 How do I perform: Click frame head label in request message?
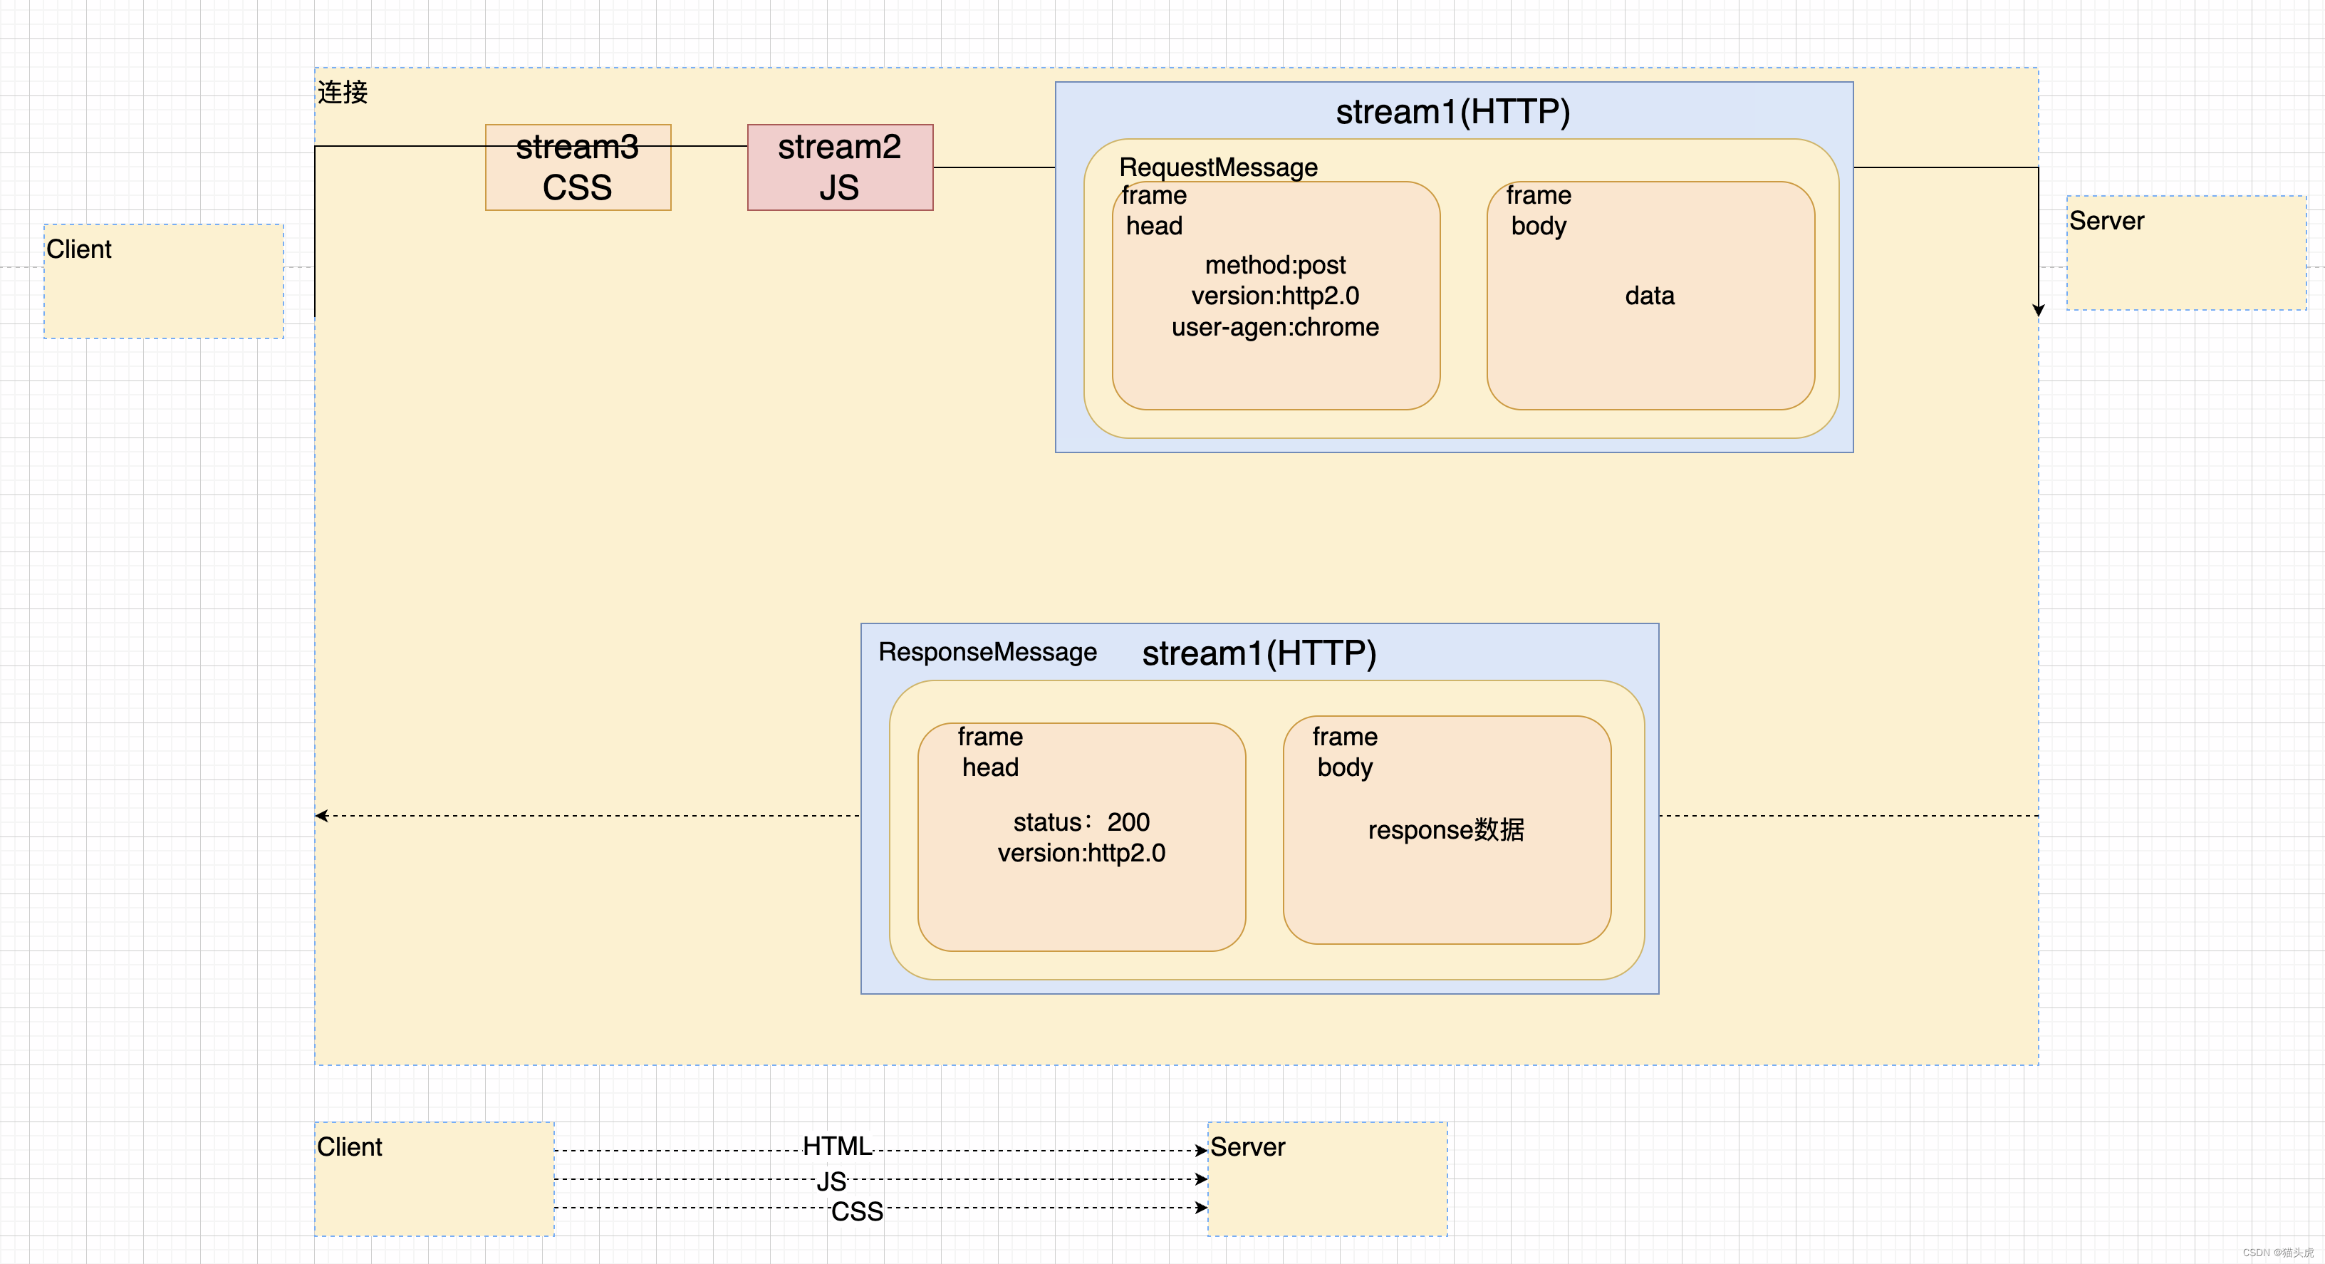[1155, 210]
